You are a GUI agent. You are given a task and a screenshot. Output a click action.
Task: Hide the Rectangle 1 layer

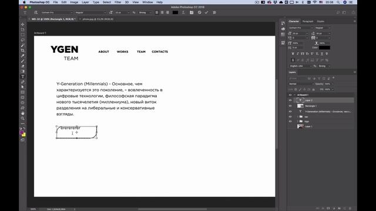tap(290, 106)
